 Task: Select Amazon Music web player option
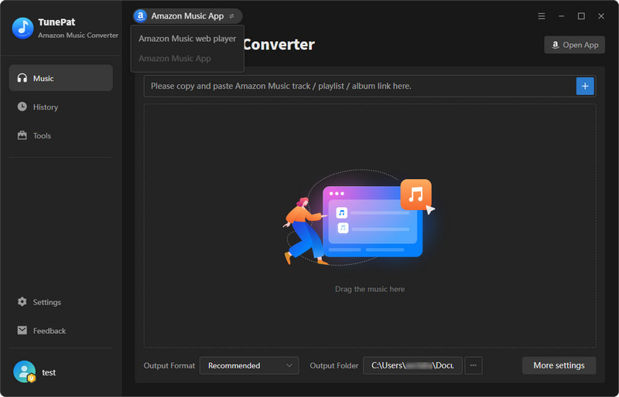click(187, 39)
